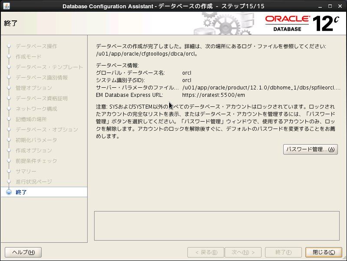Click the log path /u01/app/oracle/cfgtoollogs/dbca/orcl
Screen dimensions: 347x261
pyautogui.click(x=146, y=54)
